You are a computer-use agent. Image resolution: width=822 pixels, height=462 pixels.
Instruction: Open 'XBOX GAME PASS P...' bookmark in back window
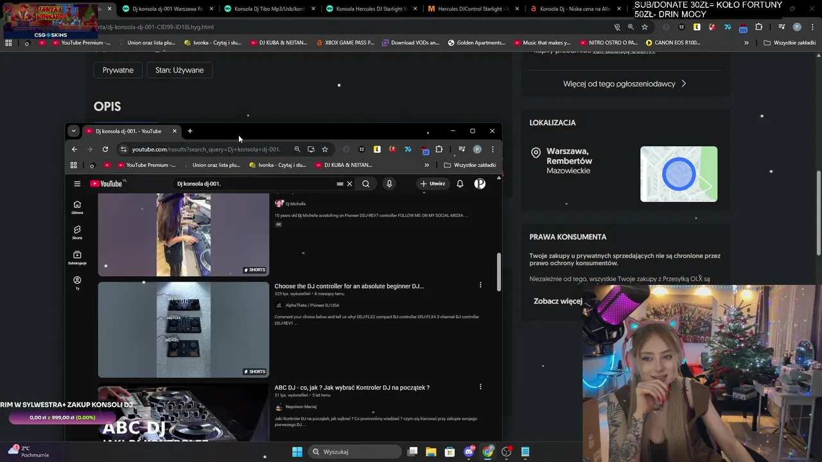[345, 42]
